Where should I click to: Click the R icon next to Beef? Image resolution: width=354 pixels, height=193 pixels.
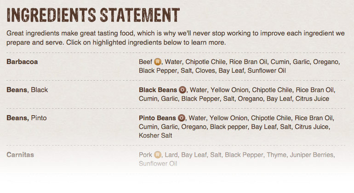pyautogui.click(x=158, y=62)
